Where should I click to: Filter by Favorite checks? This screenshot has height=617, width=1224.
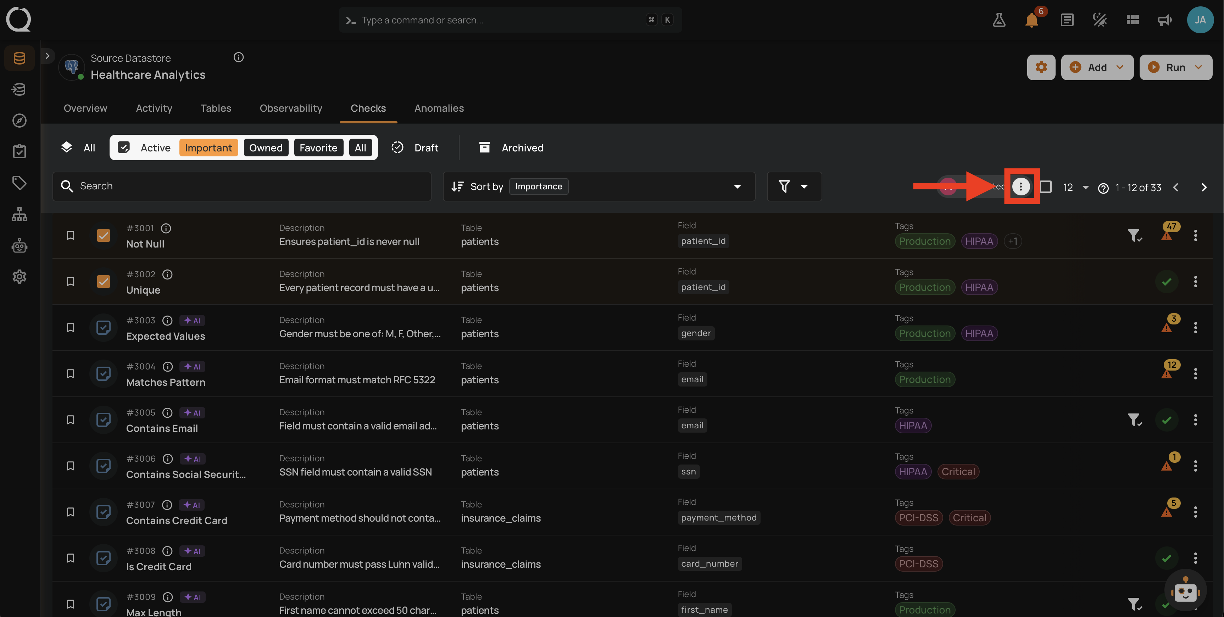click(x=318, y=148)
